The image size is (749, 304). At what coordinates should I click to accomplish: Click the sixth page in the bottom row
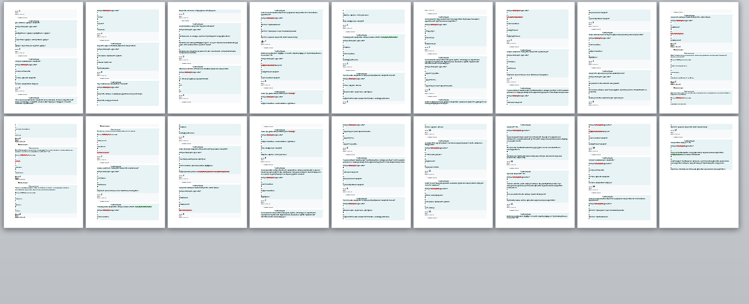click(453, 172)
